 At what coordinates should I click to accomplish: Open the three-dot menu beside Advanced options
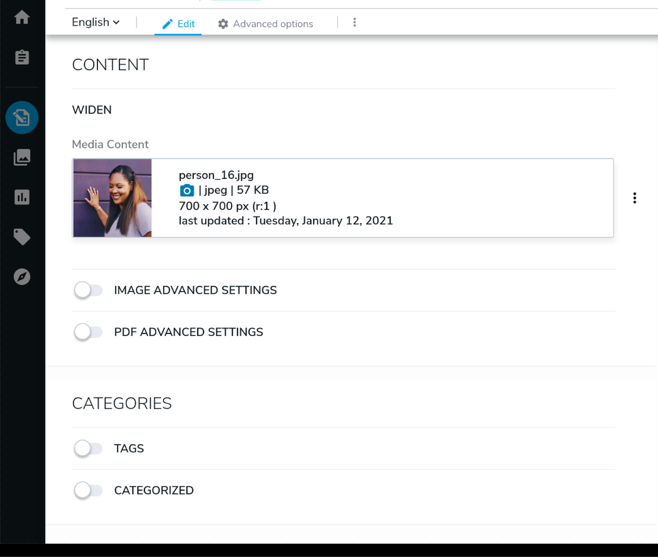354,22
